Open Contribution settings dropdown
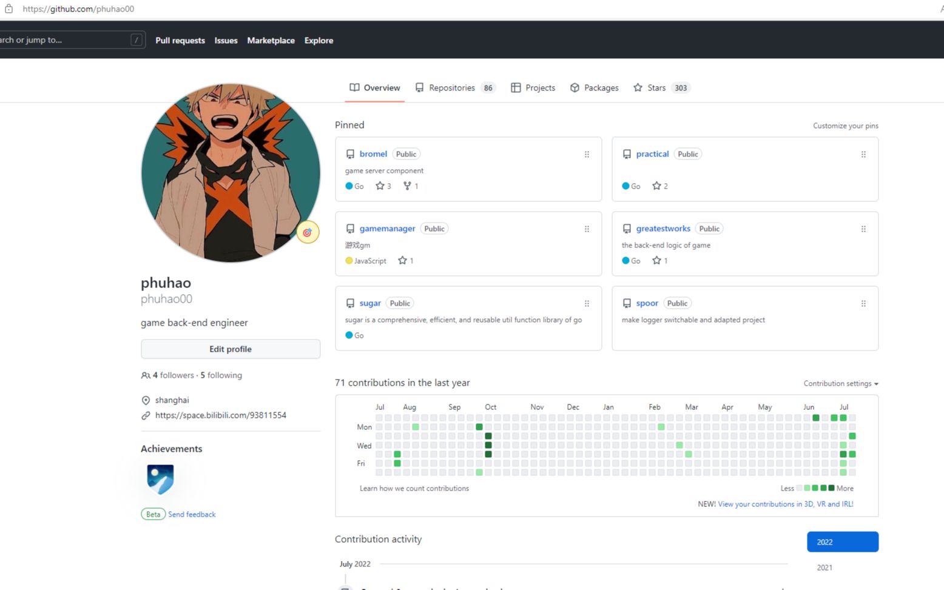The height and width of the screenshot is (590, 944). 841,383
